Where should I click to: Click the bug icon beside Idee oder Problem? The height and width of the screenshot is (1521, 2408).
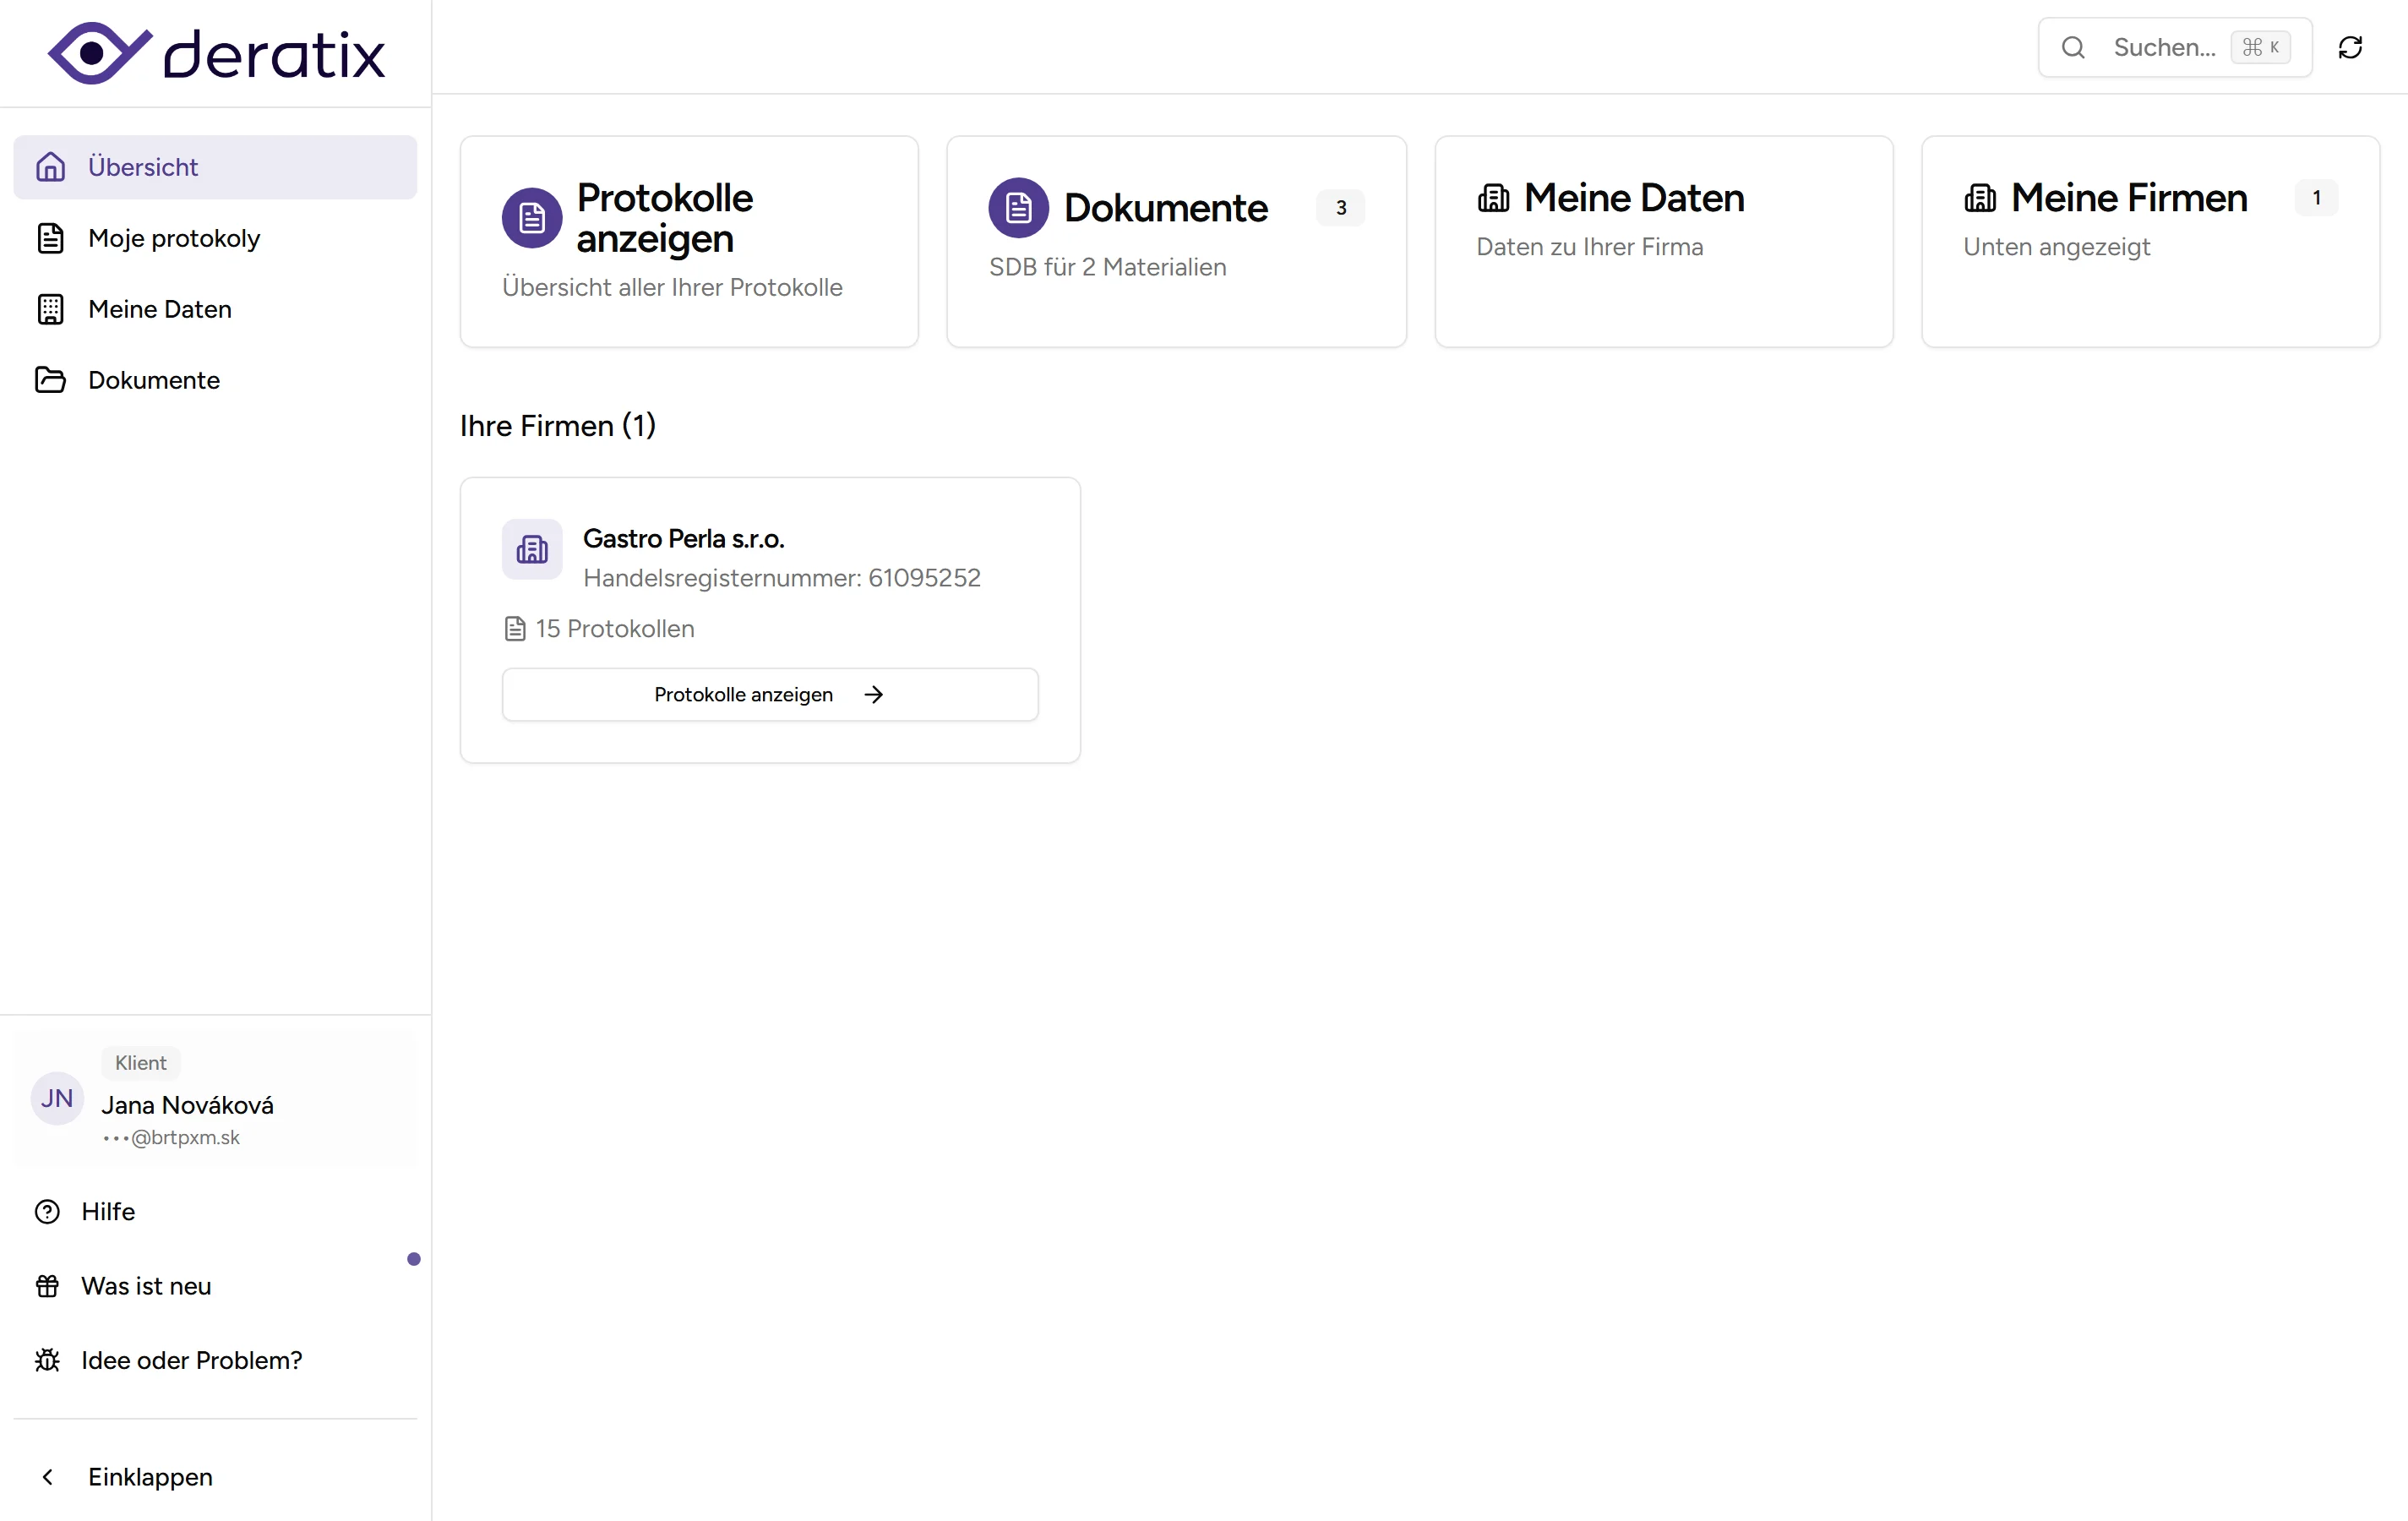click(47, 1360)
